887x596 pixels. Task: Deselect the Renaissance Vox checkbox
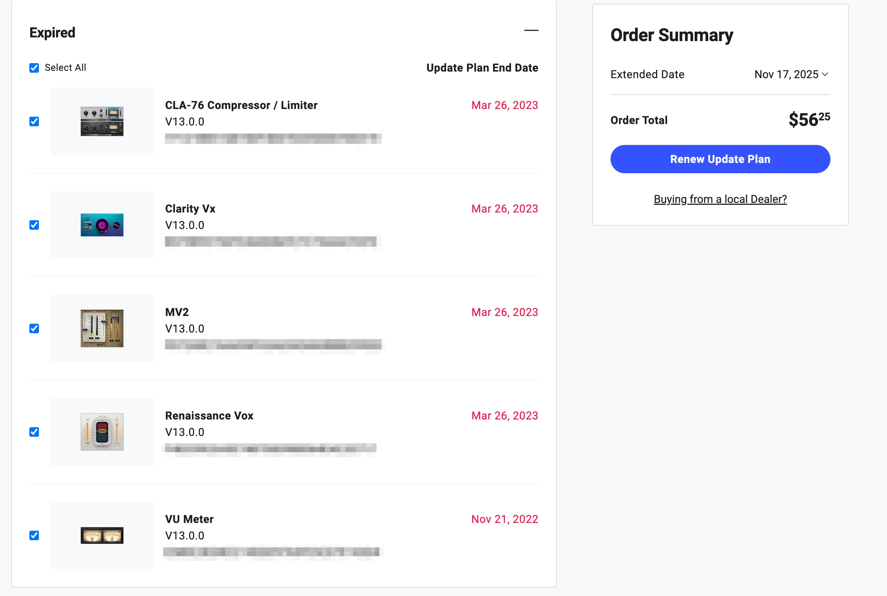tap(34, 432)
